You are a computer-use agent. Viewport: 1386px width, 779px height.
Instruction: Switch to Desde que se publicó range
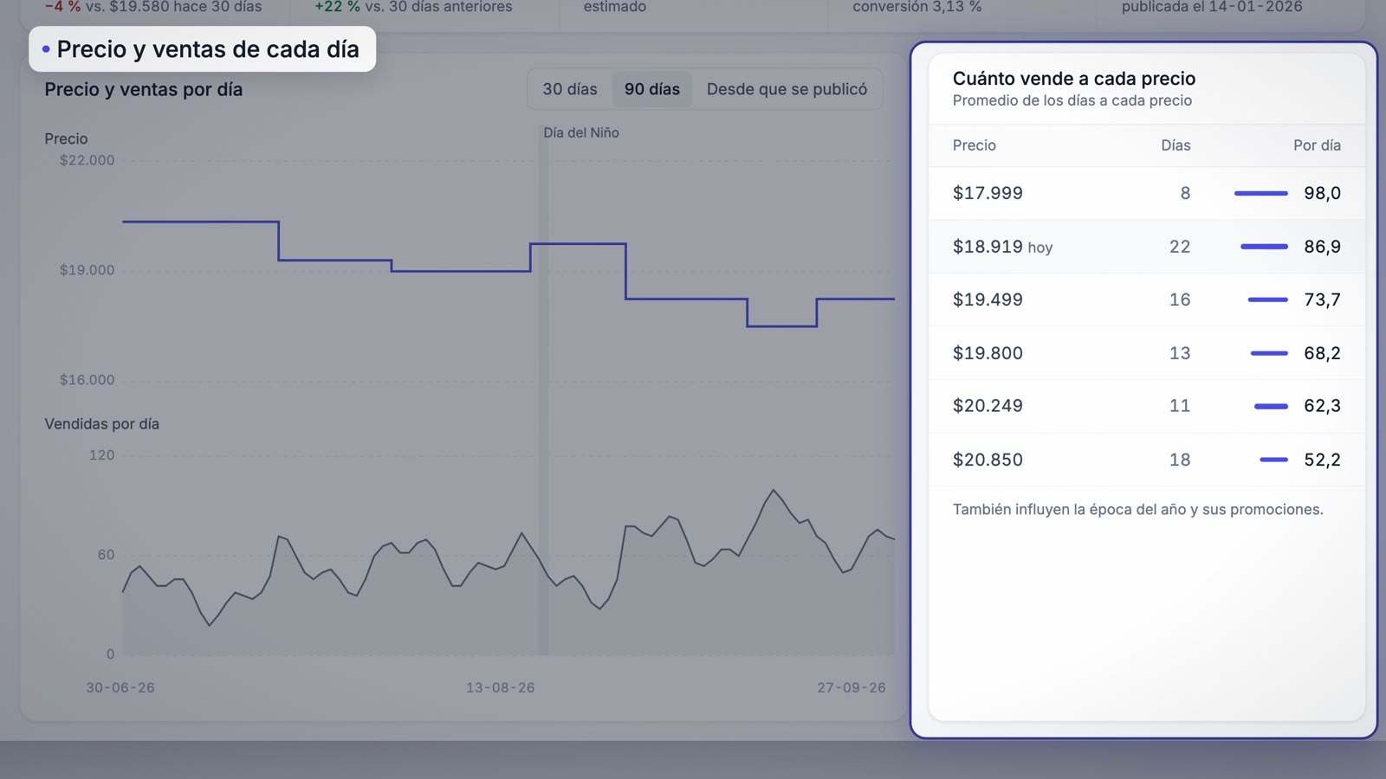point(787,89)
